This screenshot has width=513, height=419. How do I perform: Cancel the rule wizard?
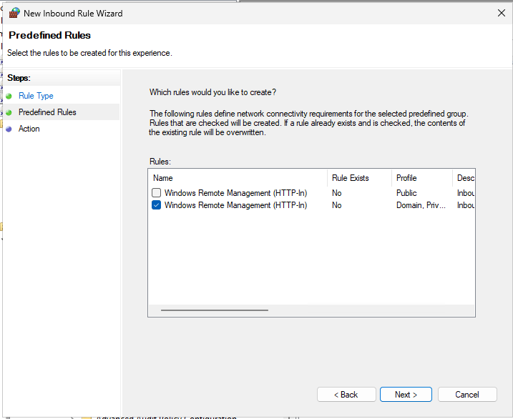coord(467,395)
